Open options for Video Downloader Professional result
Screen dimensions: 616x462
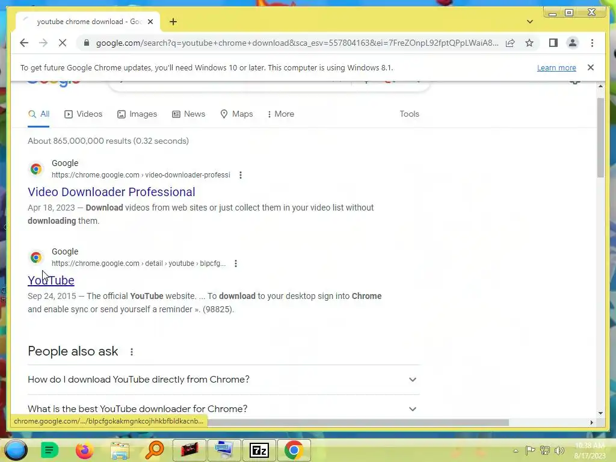[241, 175]
